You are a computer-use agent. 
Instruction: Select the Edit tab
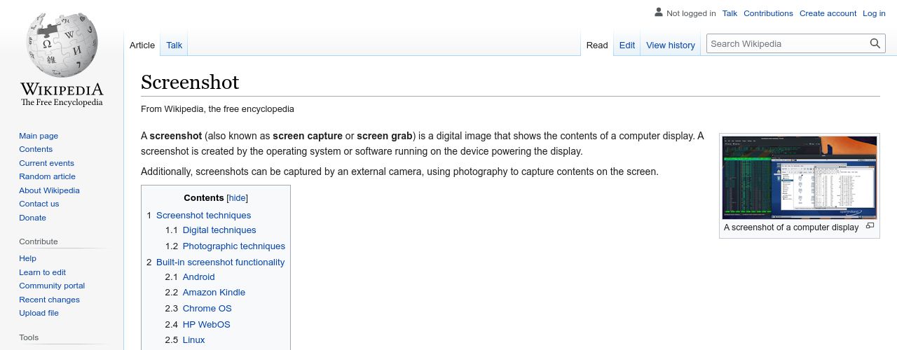click(x=626, y=45)
